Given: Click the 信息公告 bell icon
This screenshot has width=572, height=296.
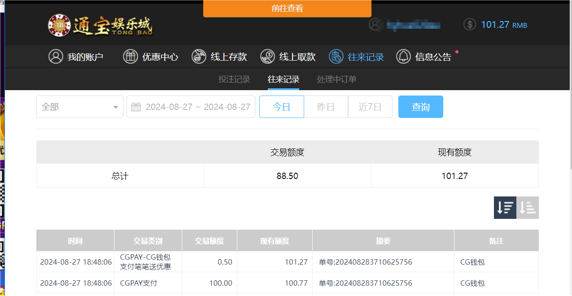Looking at the screenshot, I should click(x=403, y=57).
